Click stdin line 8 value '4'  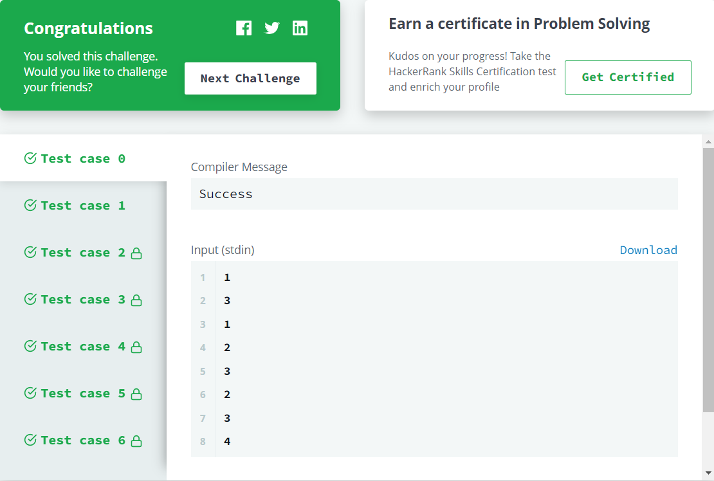pos(227,441)
